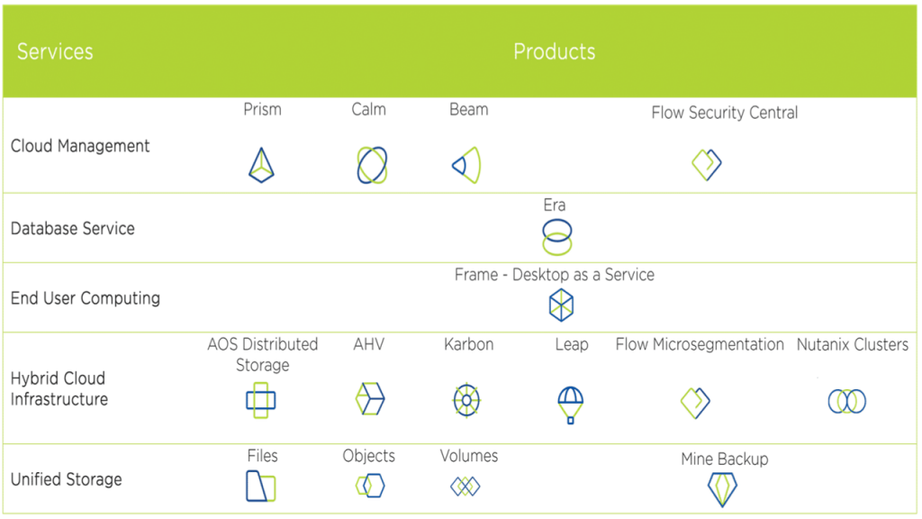Screen dimensions: 922x519
Task: Click the Karbon wheel icon
Action: [x=466, y=400]
